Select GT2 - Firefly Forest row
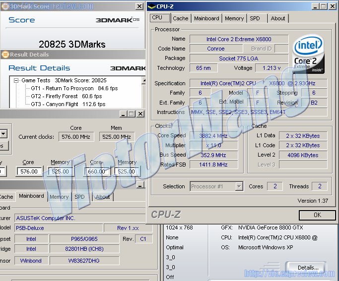 pos(66,96)
